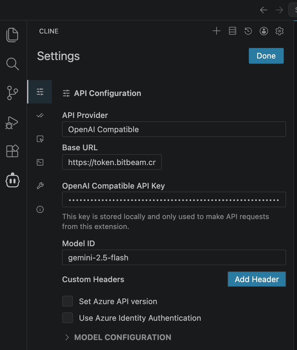Start a new Cline task with plus icon

217,31
